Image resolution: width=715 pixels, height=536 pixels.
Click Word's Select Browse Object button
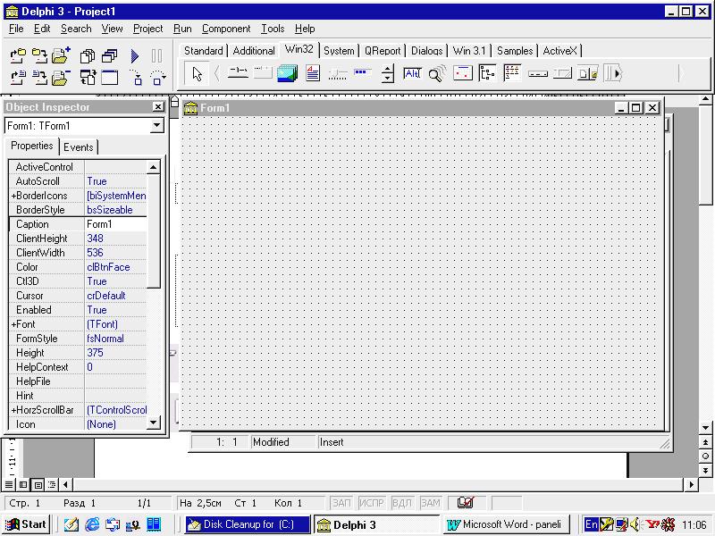point(705,456)
